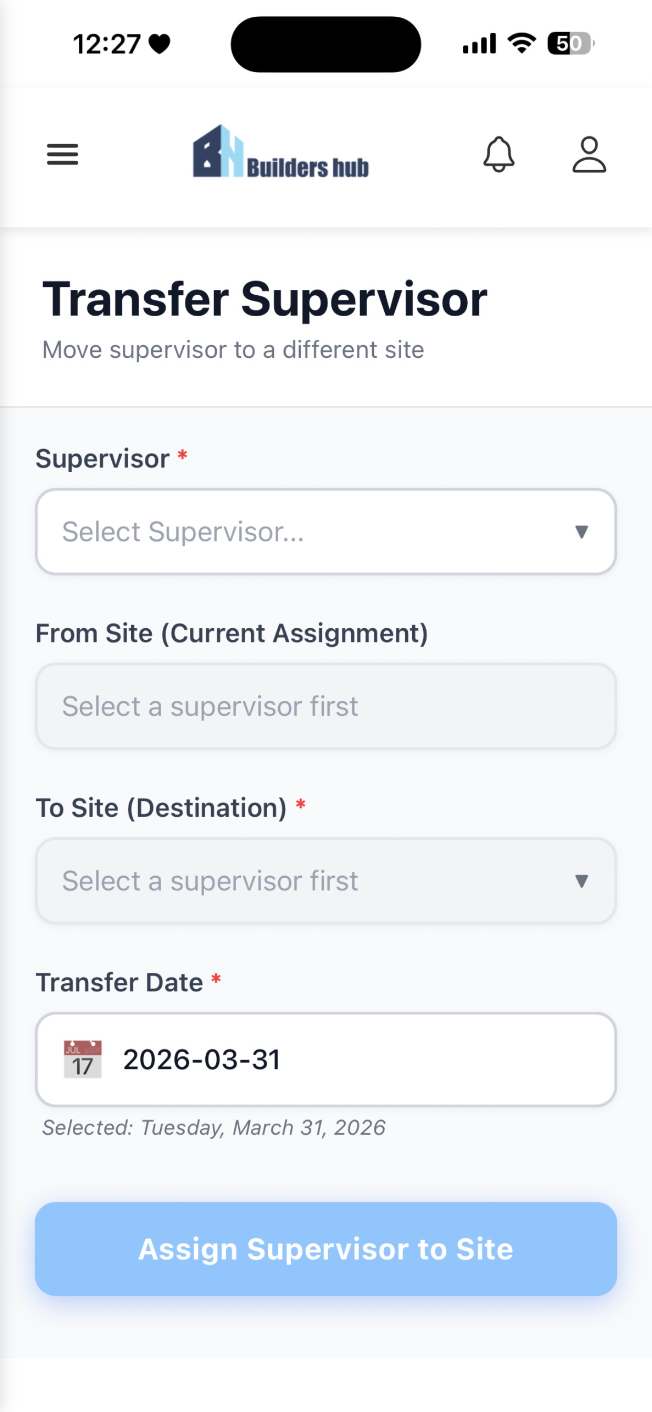Tap the calendar icon in Transfer Date

(x=83, y=1059)
